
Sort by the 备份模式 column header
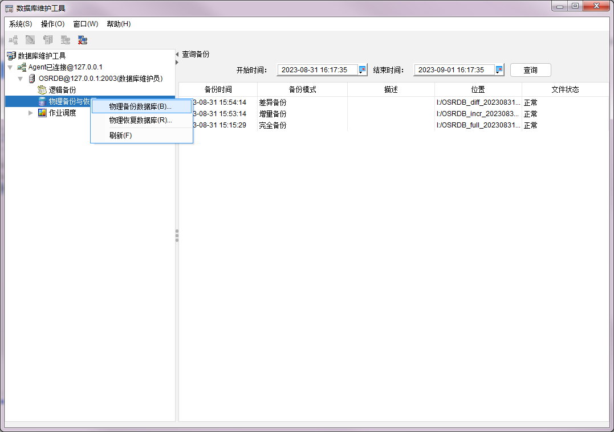(x=302, y=90)
